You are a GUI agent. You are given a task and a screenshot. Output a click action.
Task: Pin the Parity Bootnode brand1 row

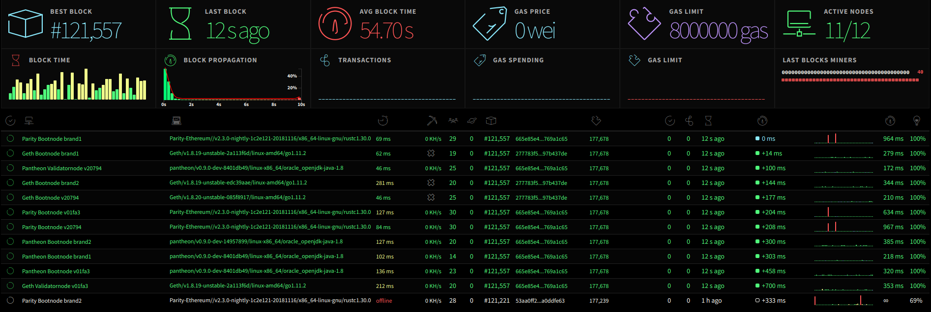click(10, 139)
